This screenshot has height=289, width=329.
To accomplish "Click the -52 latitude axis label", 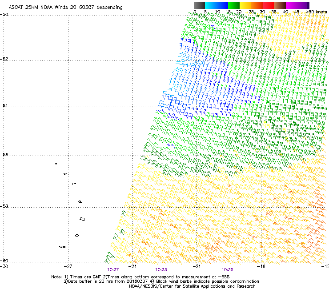I will point(4,59).
